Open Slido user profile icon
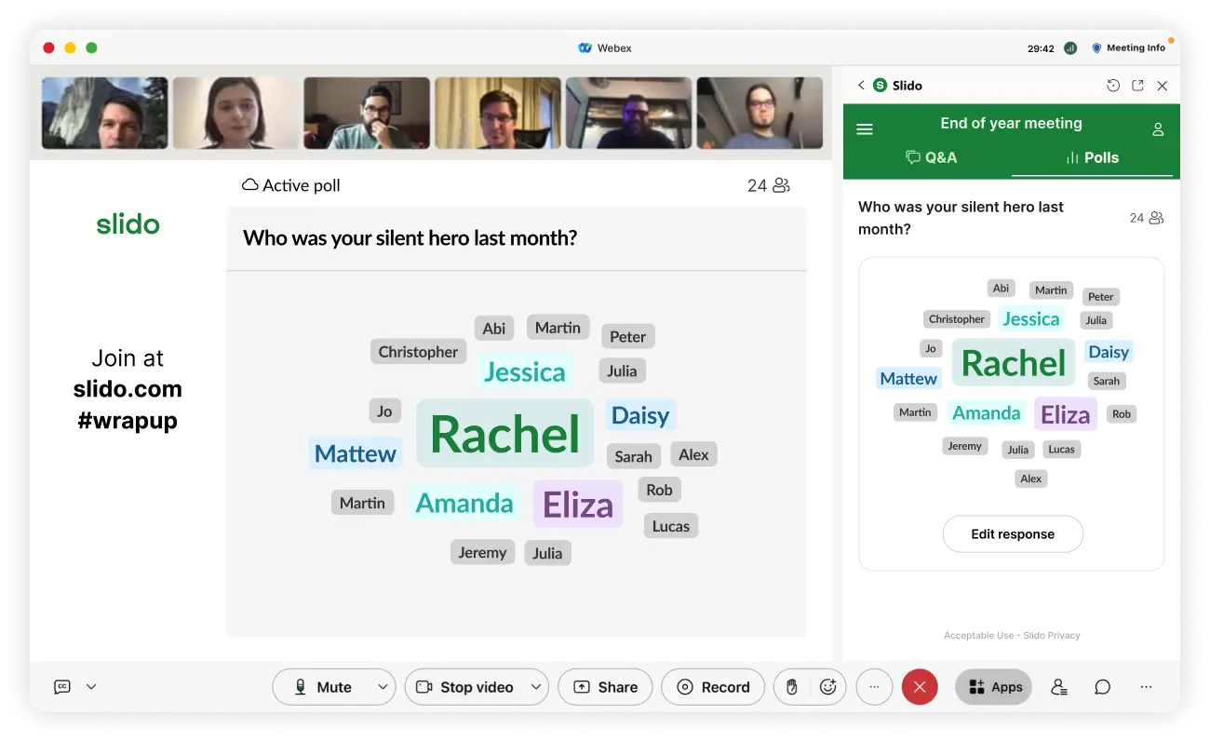The image size is (1210, 742). click(x=1158, y=129)
